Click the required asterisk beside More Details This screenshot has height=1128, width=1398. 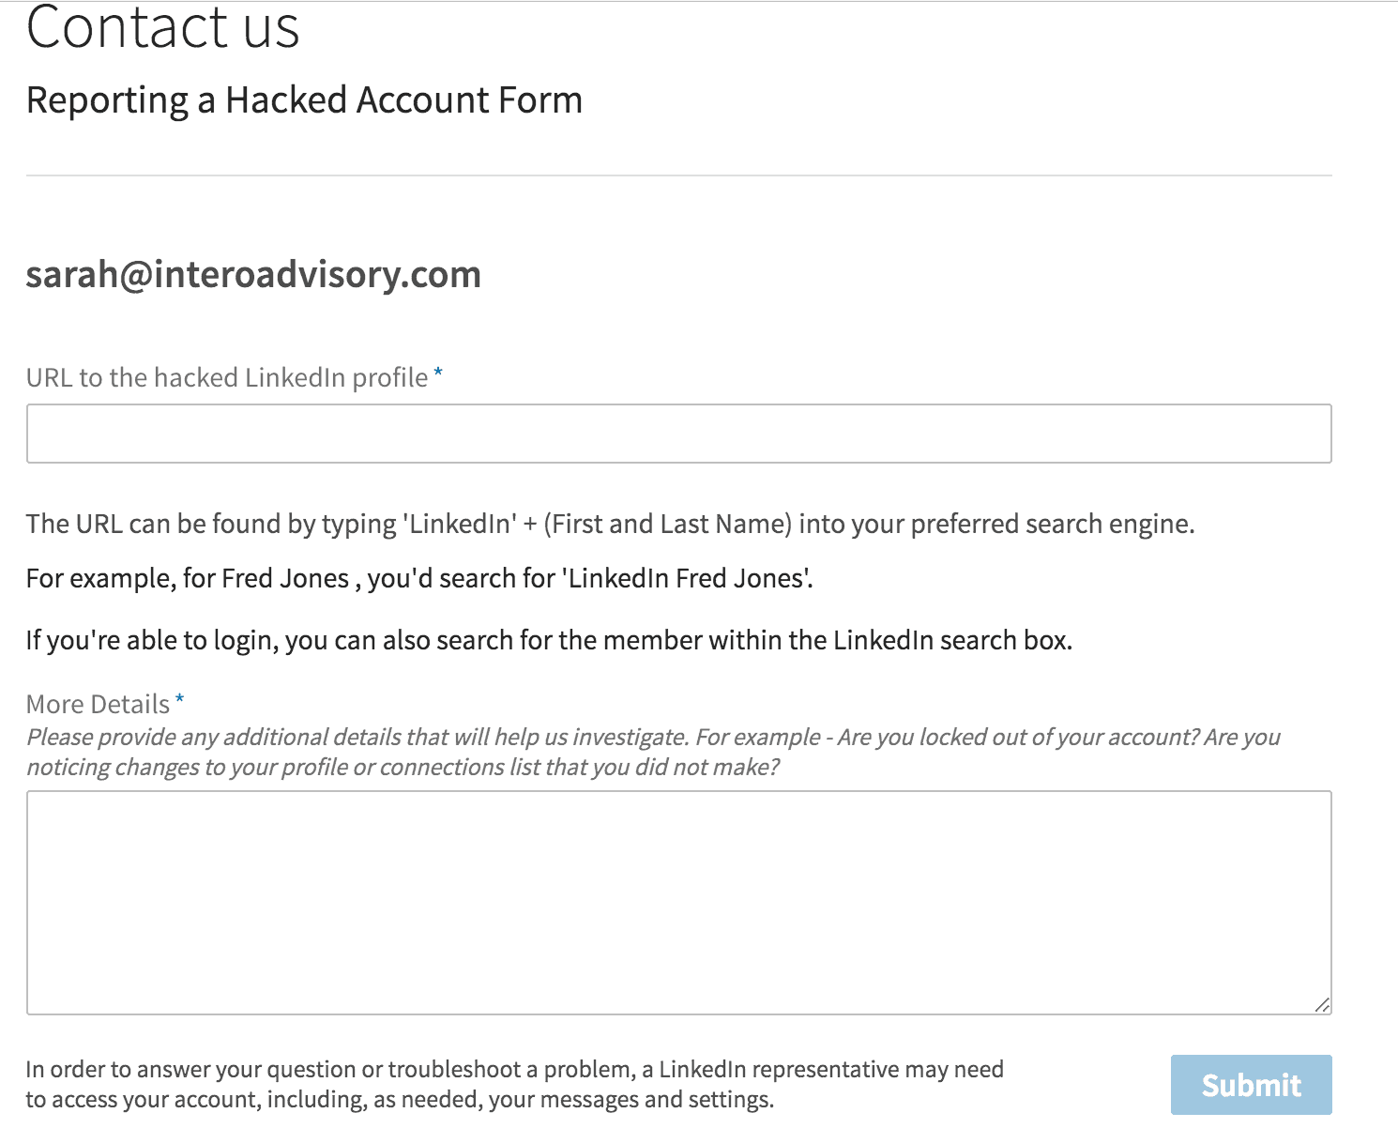pyautogui.click(x=179, y=699)
